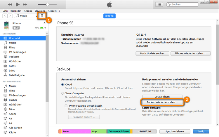This screenshot has width=219, height=137.
Task: Click the iPhone device icon button
Action: [42, 16]
